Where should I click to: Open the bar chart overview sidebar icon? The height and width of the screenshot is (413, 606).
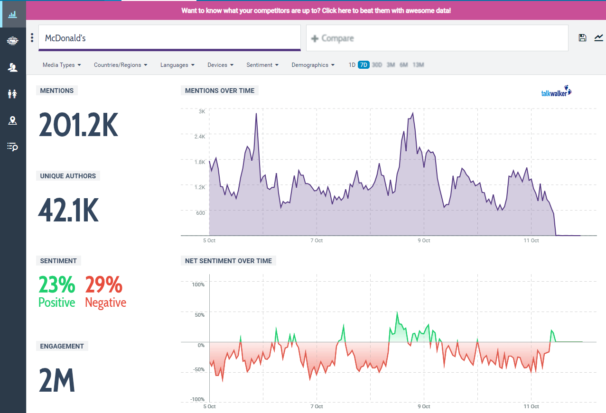(x=13, y=14)
